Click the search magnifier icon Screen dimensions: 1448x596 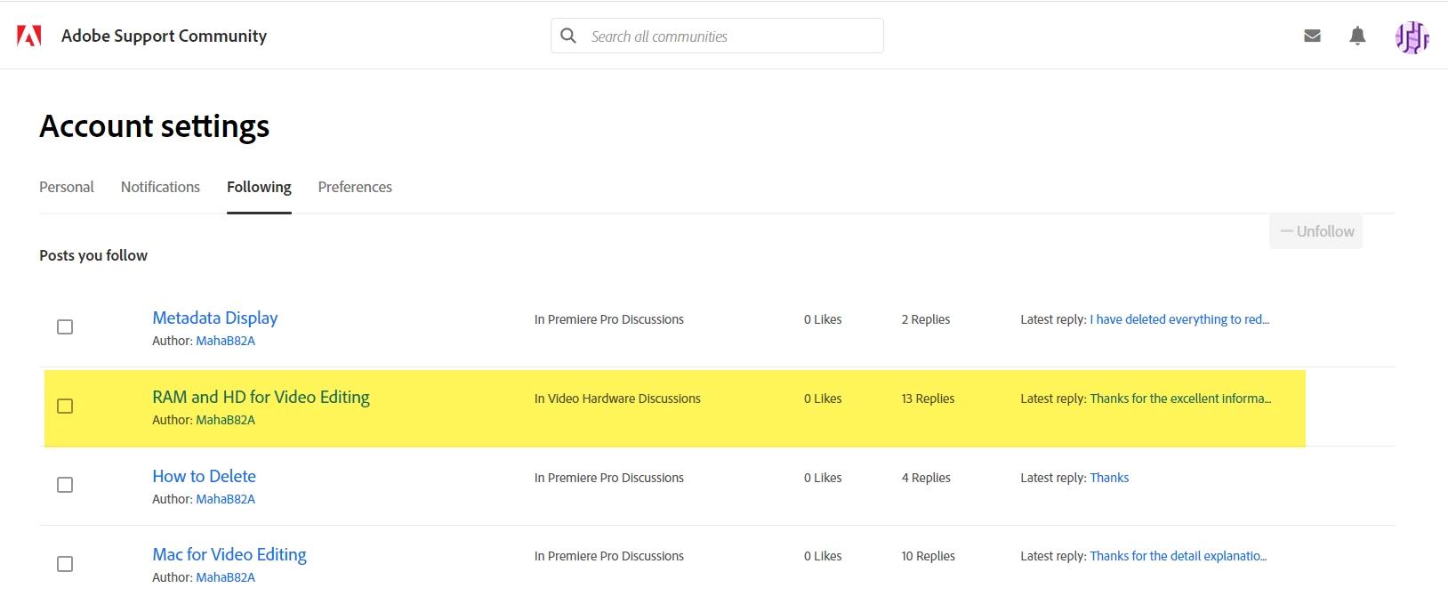(x=568, y=36)
